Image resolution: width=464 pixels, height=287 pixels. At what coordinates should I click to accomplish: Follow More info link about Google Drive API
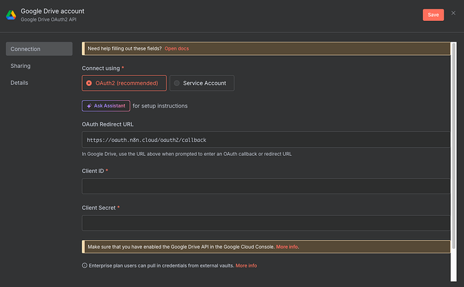coord(286,247)
